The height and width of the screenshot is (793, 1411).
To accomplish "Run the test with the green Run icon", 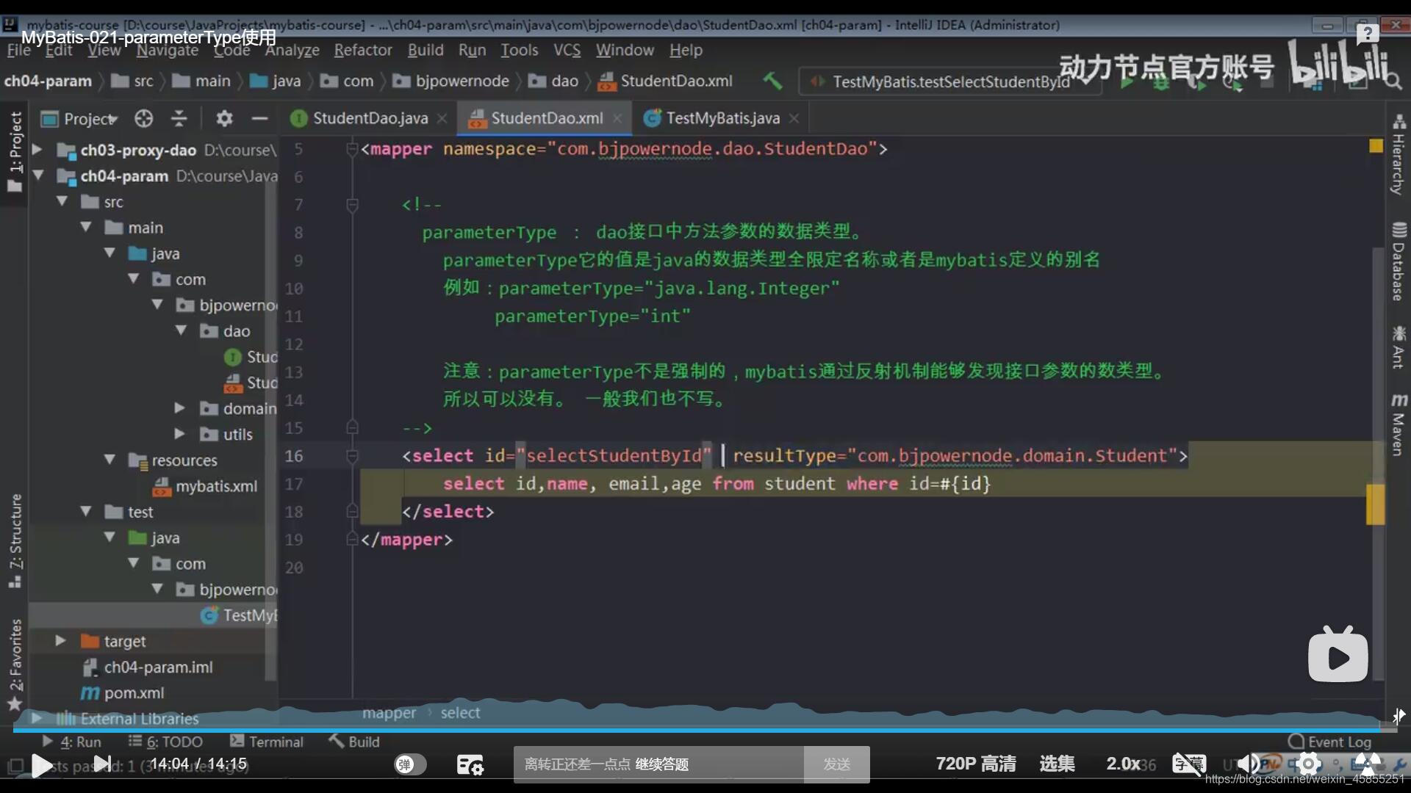I will (1127, 82).
